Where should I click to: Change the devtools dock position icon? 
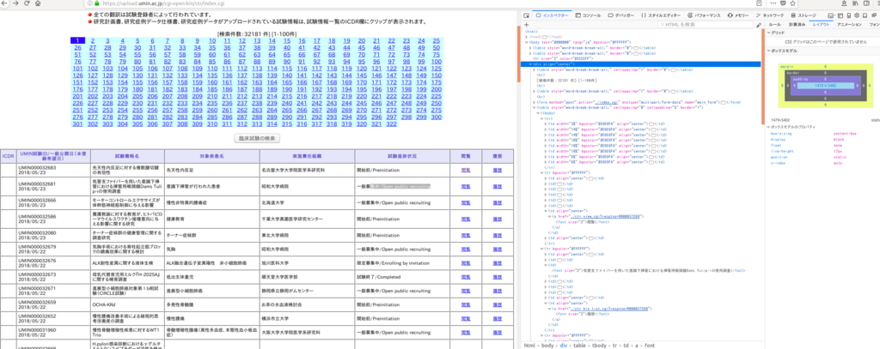865,15
